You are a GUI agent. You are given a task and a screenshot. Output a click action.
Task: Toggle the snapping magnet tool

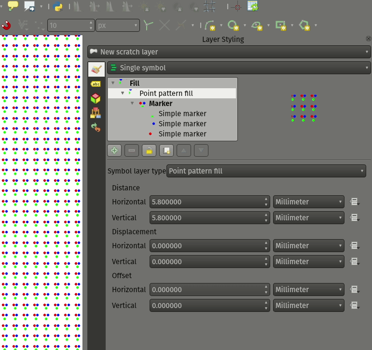[x=6, y=25]
